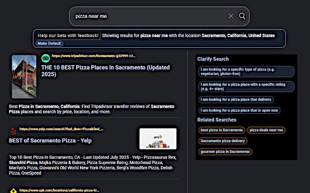Click the Tripadvisor result building thumbnail

tap(24, 77)
